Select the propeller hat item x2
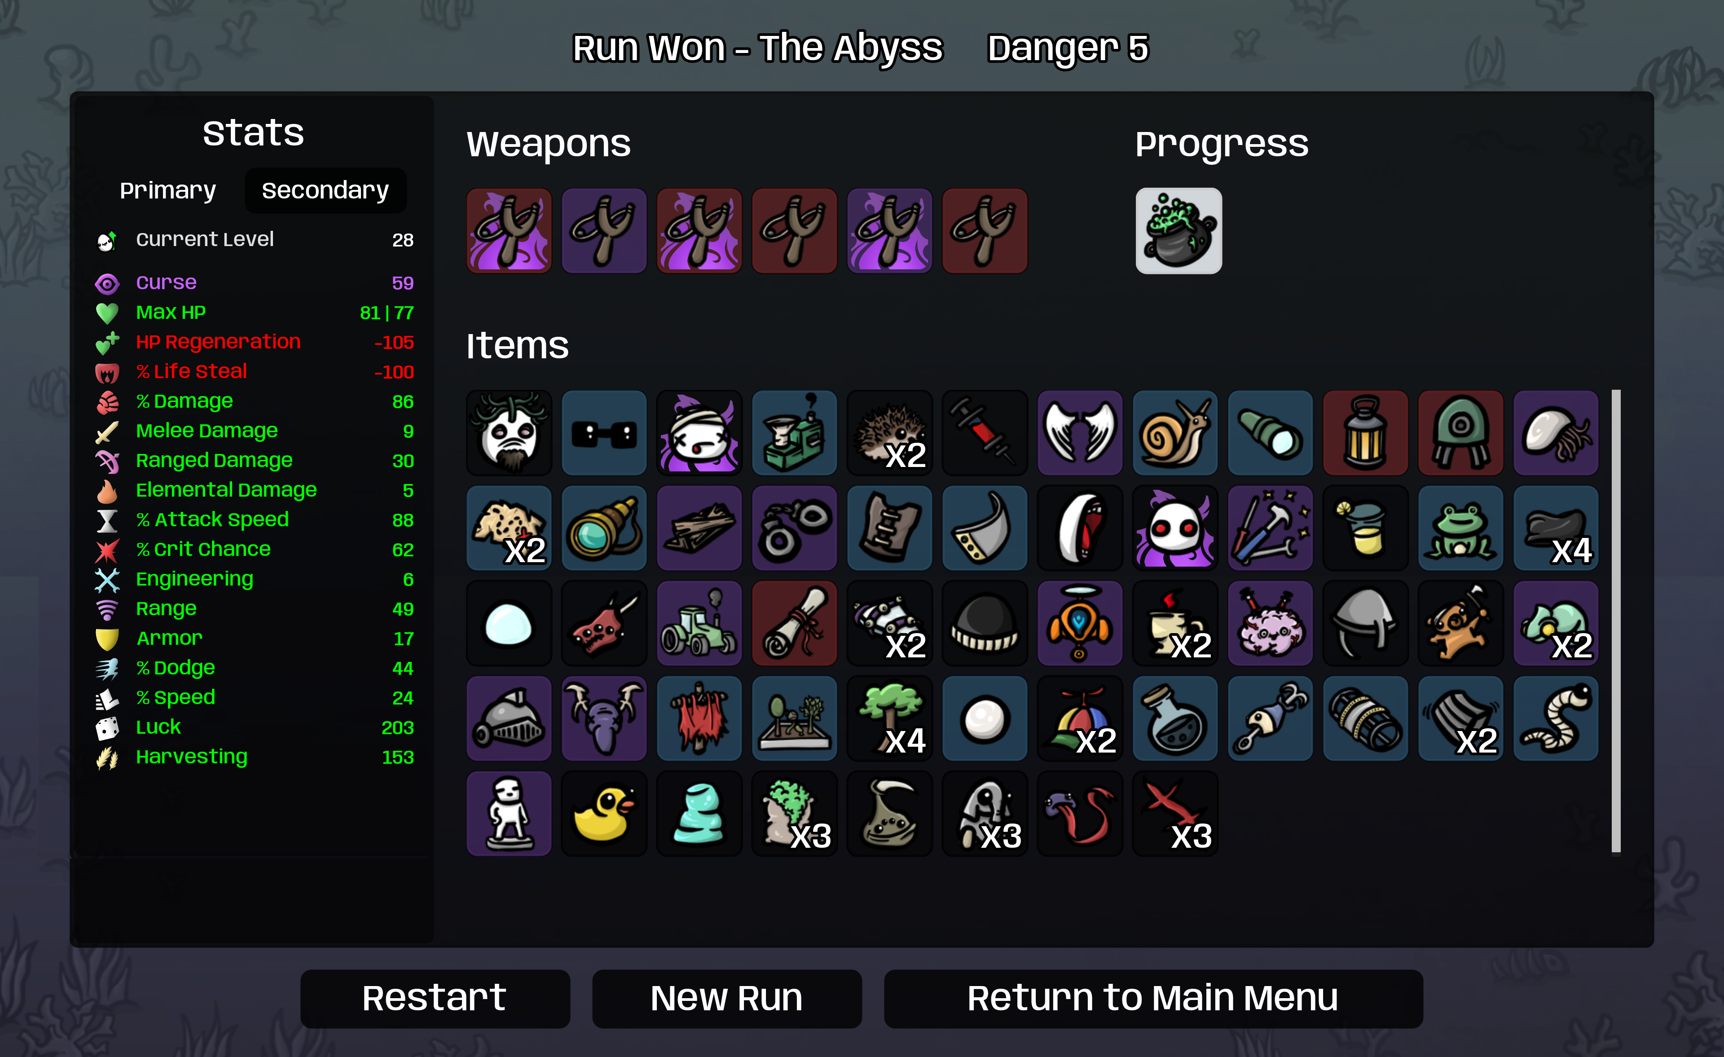This screenshot has width=1724, height=1057. (x=1080, y=718)
